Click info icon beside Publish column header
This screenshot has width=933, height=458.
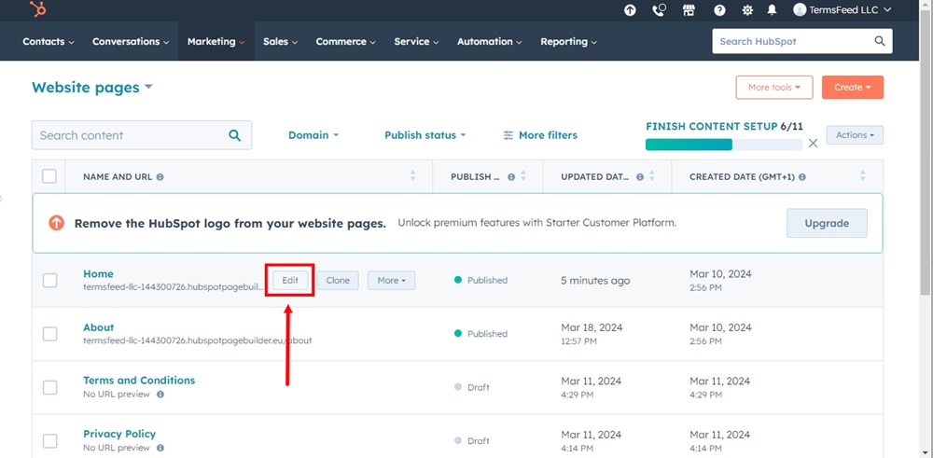[x=511, y=177]
